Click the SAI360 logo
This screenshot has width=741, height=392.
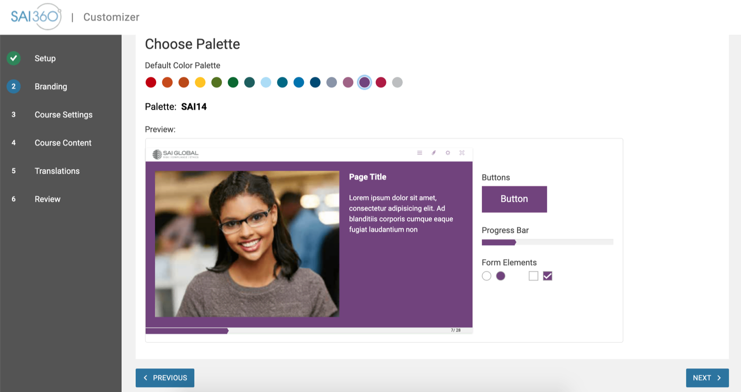(x=36, y=17)
